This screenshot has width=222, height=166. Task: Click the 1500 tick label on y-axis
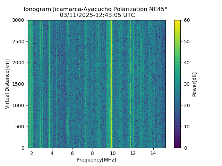pos(18,84)
